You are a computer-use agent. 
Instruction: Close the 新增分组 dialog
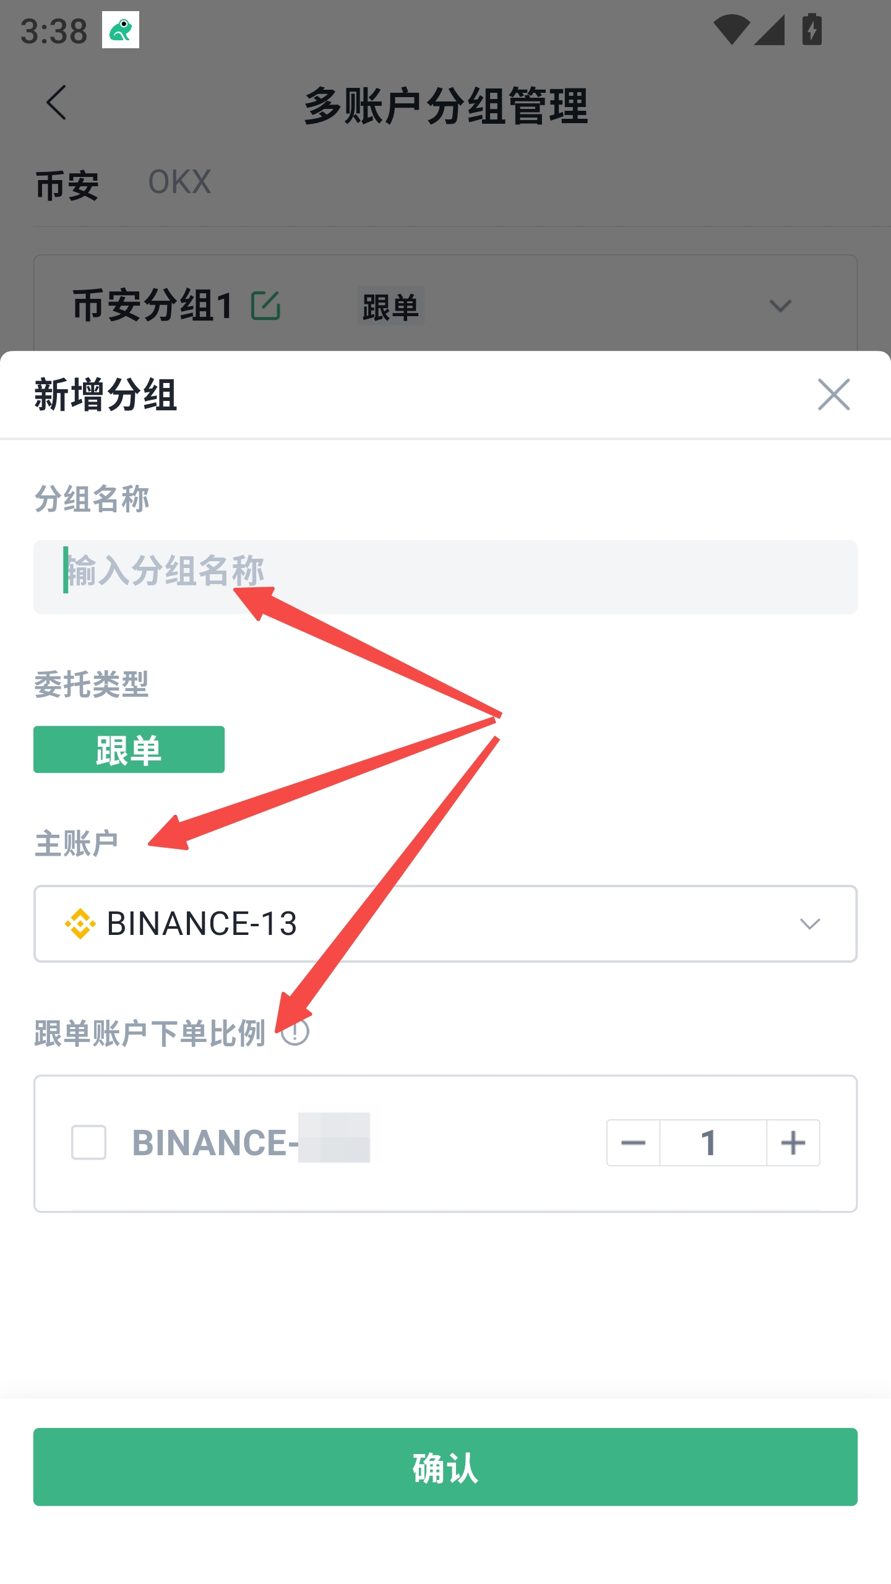point(833,395)
